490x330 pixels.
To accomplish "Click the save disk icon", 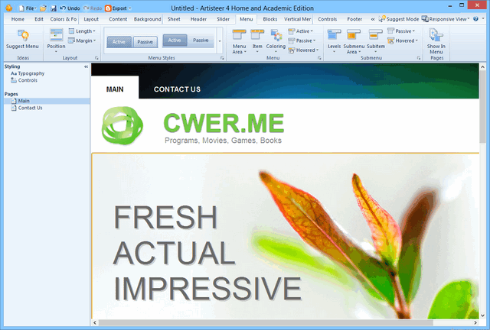I will coord(54,8).
